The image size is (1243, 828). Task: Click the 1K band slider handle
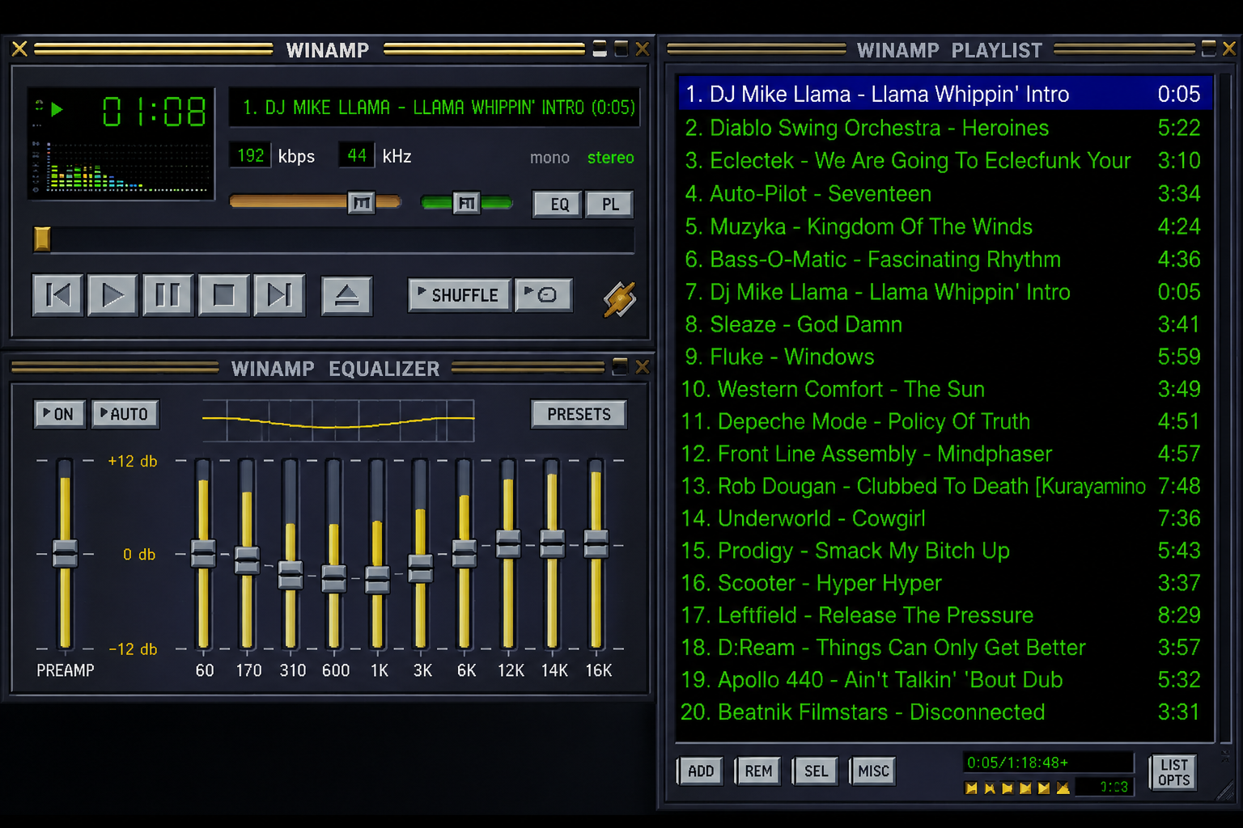coord(378,580)
